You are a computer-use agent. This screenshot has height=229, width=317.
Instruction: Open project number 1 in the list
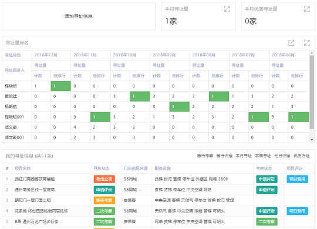(35, 179)
